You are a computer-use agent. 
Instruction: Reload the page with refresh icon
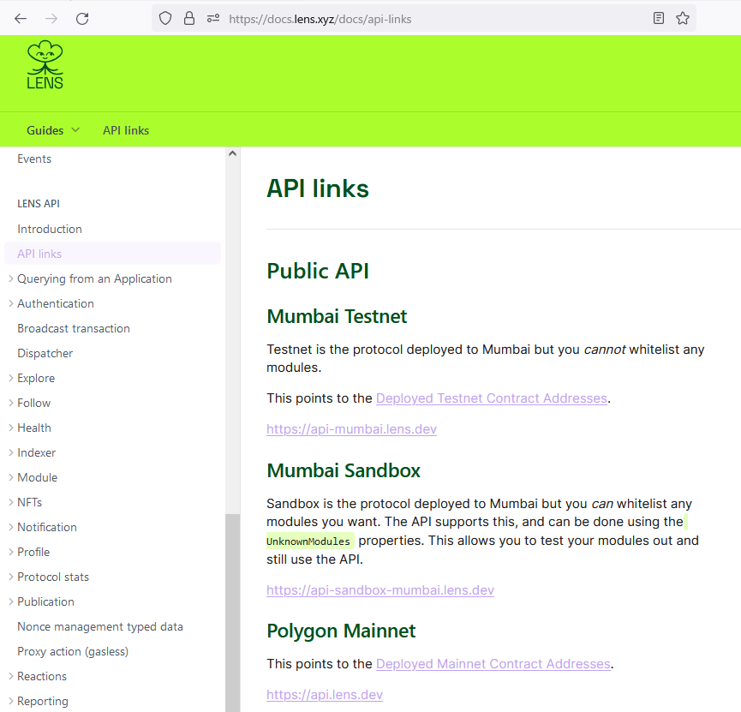pyautogui.click(x=82, y=18)
